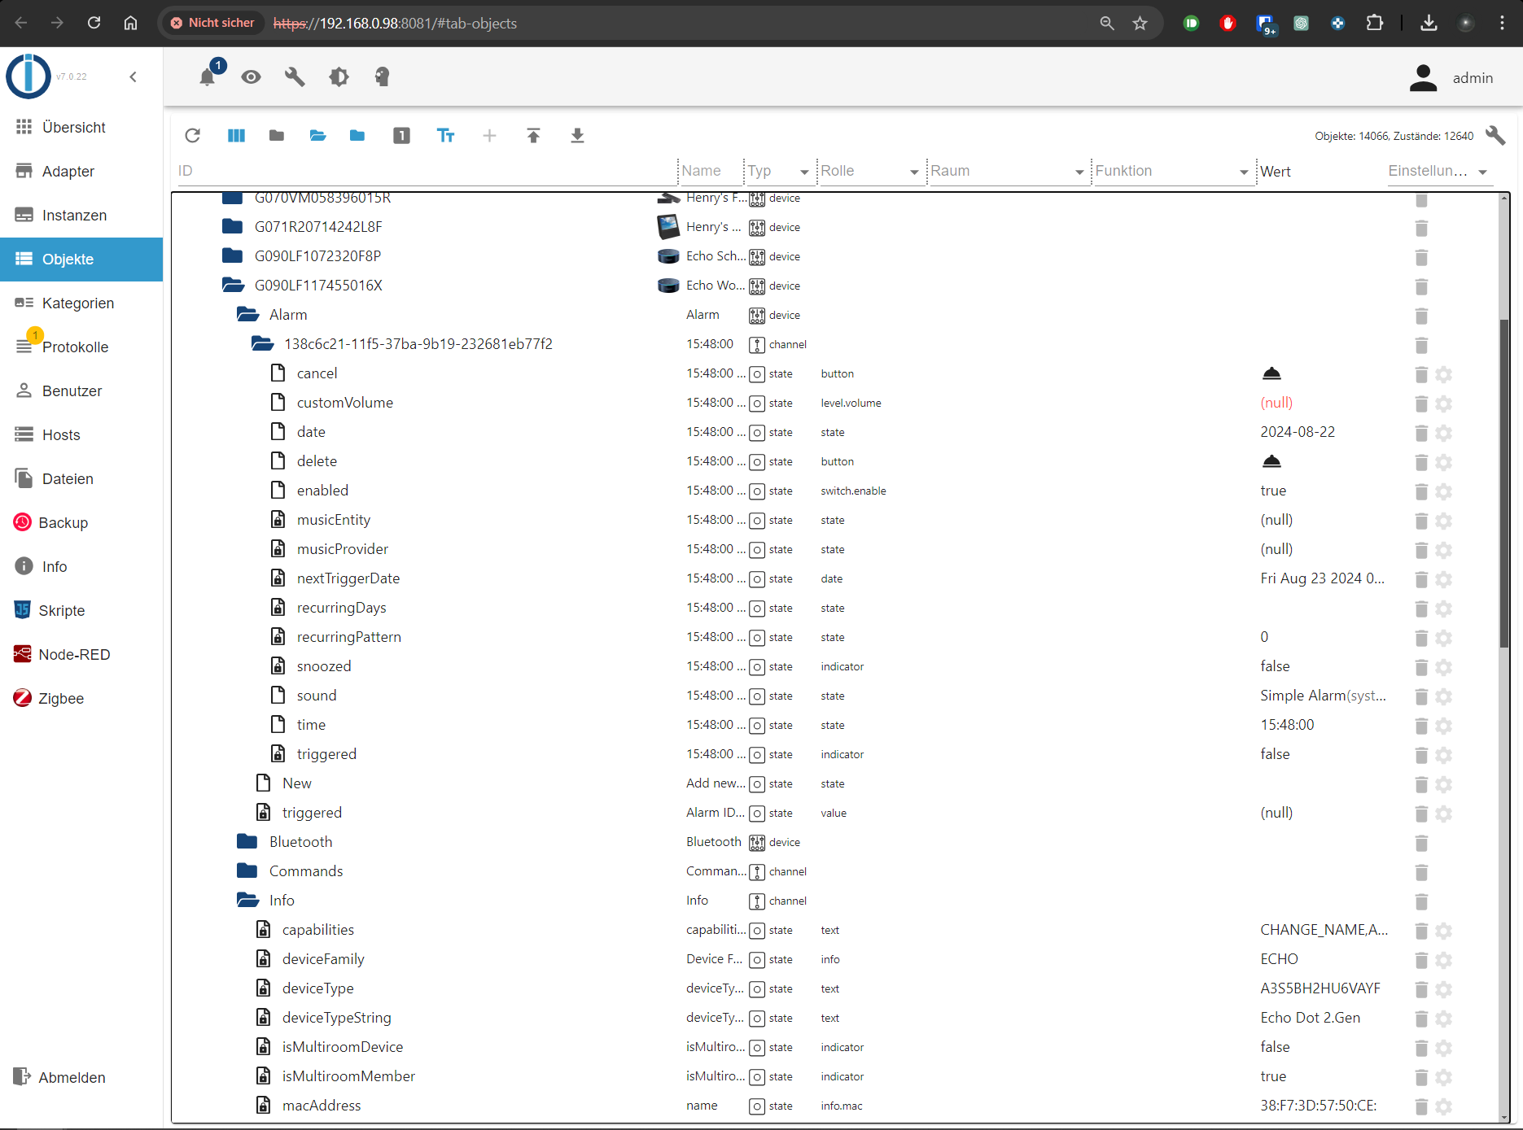Click the ID filter input field
1523x1130 pixels.
(423, 171)
